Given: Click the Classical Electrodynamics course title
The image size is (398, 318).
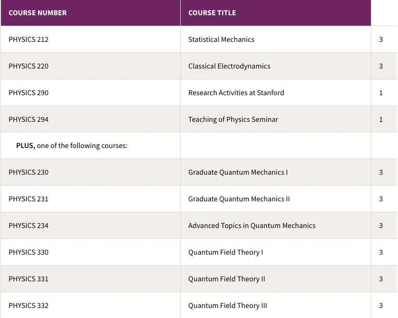Looking at the screenshot, I should (229, 66).
